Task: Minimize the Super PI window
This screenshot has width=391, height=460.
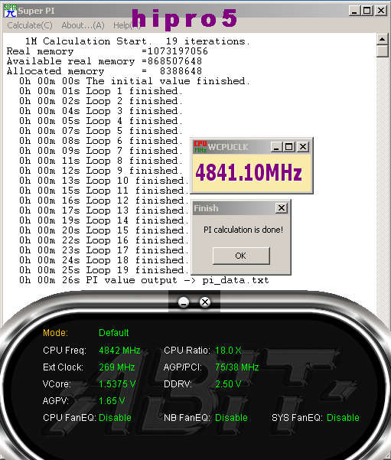Action: click(354, 11)
